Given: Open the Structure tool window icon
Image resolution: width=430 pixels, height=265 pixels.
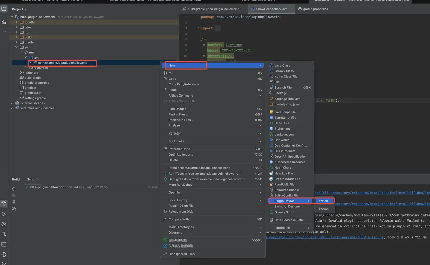Looking at the screenshot, I should [4, 22].
